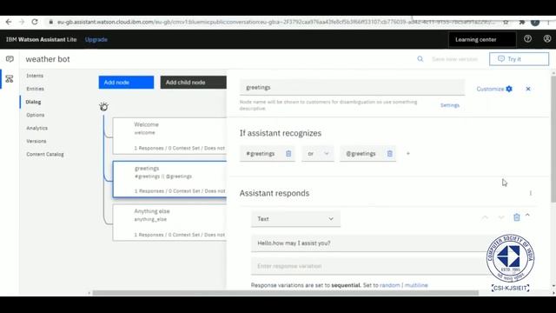This screenshot has width=556, height=313.
Task: Click the @greetings condition field
Action: click(x=361, y=153)
